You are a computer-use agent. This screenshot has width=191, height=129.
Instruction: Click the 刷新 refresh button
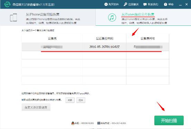point(70,100)
